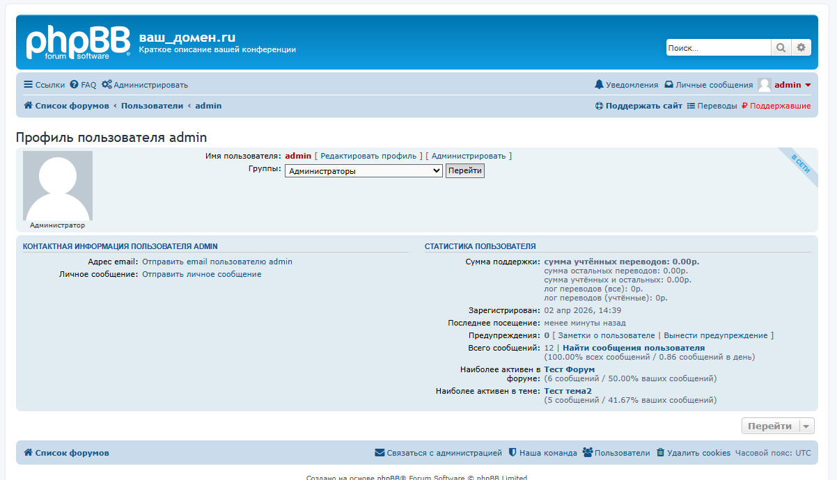Click the notifications bell icon
The width and height of the screenshot is (837, 480).
(599, 85)
